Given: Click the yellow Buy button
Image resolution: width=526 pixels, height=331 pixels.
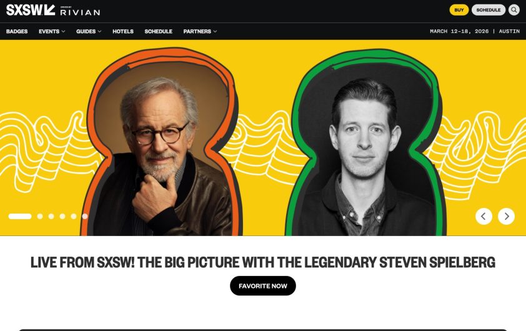Looking at the screenshot, I should pyautogui.click(x=459, y=10).
